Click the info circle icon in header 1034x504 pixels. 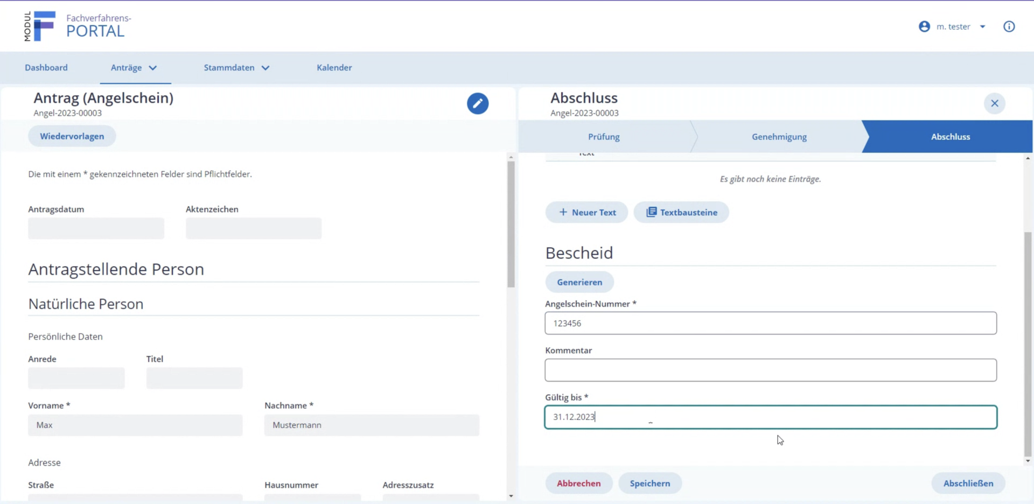[x=1009, y=26]
